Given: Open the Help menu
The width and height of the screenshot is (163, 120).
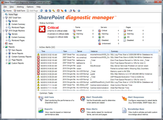Looking at the screenshot, I should tap(38, 7).
